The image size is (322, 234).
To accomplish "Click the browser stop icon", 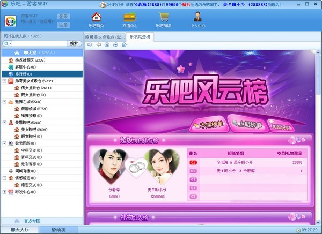I will pos(107,44).
